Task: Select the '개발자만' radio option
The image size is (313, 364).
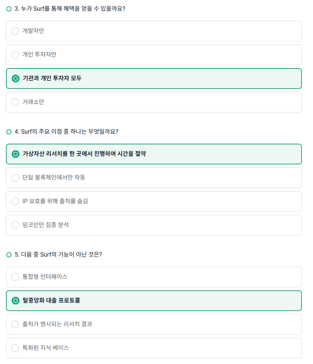Action: [x=154, y=31]
